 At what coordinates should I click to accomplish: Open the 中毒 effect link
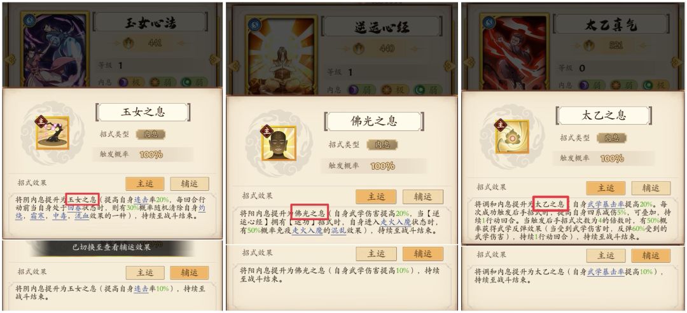pos(60,216)
